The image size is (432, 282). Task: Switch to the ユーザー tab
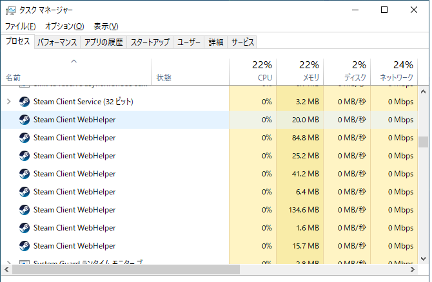tap(188, 42)
